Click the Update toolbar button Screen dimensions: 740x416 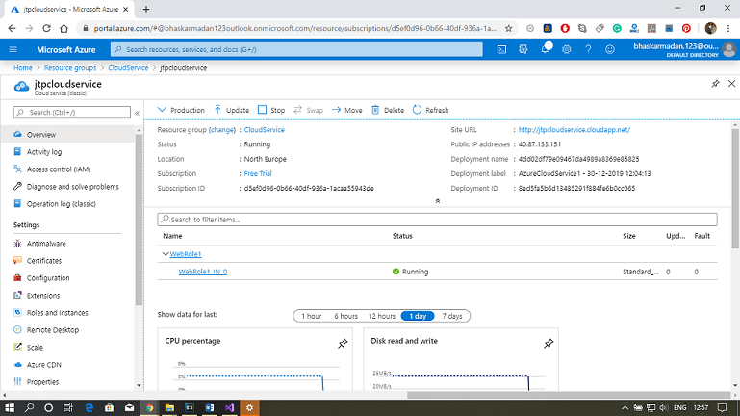pyautogui.click(x=231, y=110)
